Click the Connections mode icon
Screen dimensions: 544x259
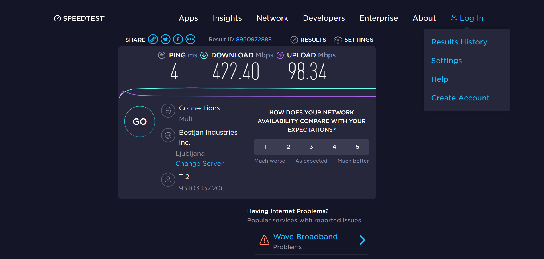coord(168,110)
